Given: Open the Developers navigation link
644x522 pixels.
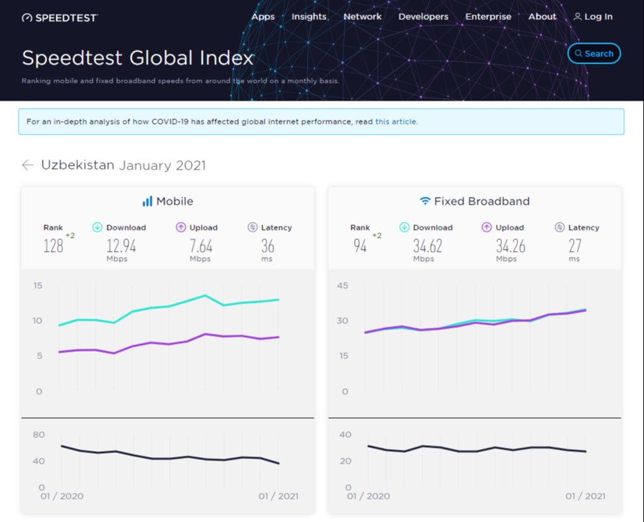Looking at the screenshot, I should [423, 17].
